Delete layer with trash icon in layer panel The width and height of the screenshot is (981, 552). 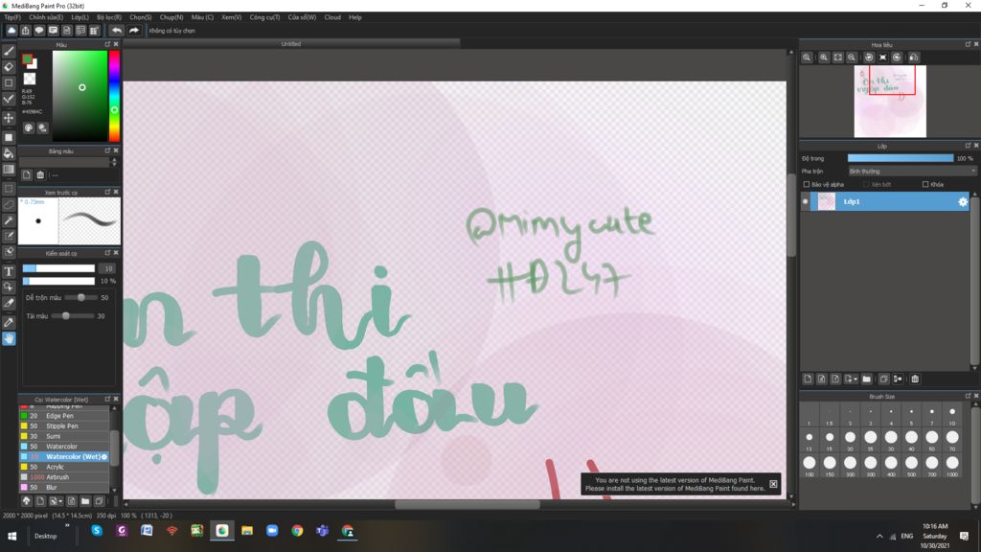tap(915, 379)
